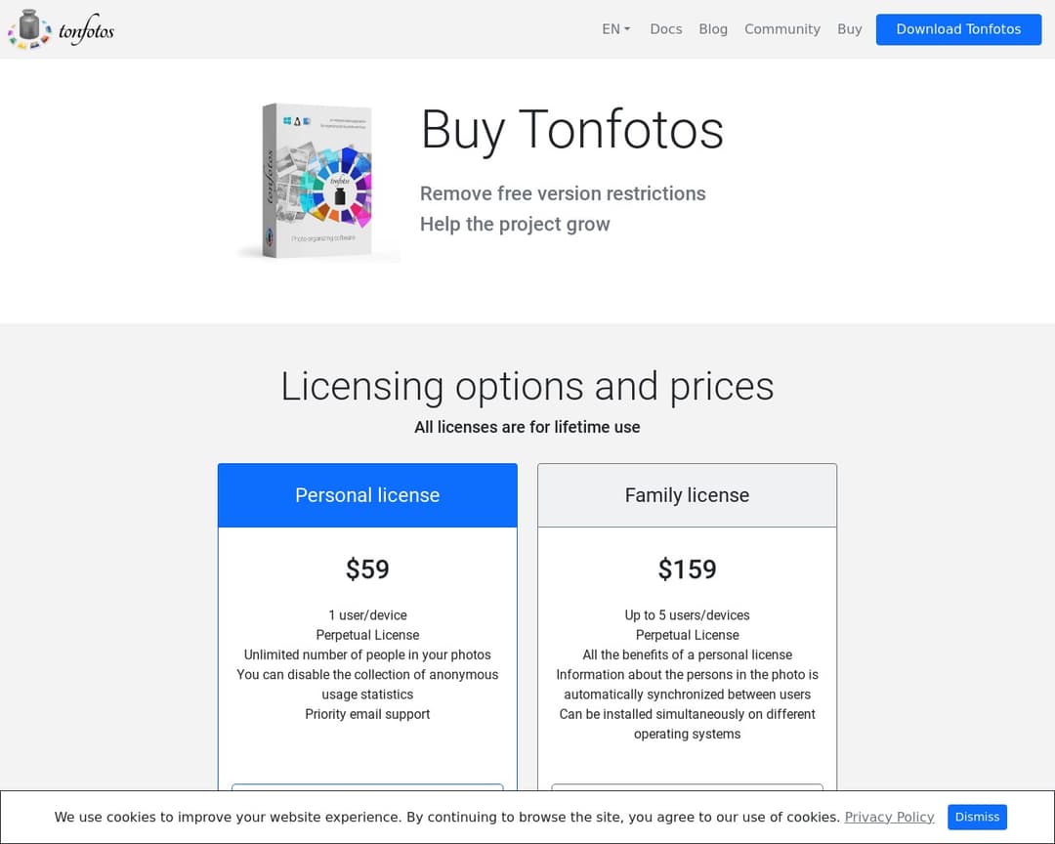
Task: Click the 'Remove free version restrictions' text
Action: (x=563, y=193)
